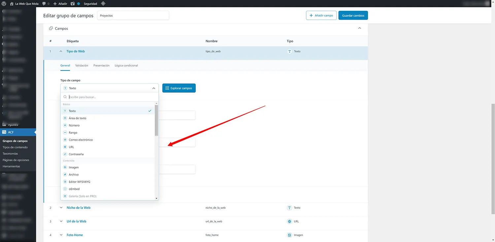
Task: Collapse the Tipo de Web field row
Action: [61, 51]
